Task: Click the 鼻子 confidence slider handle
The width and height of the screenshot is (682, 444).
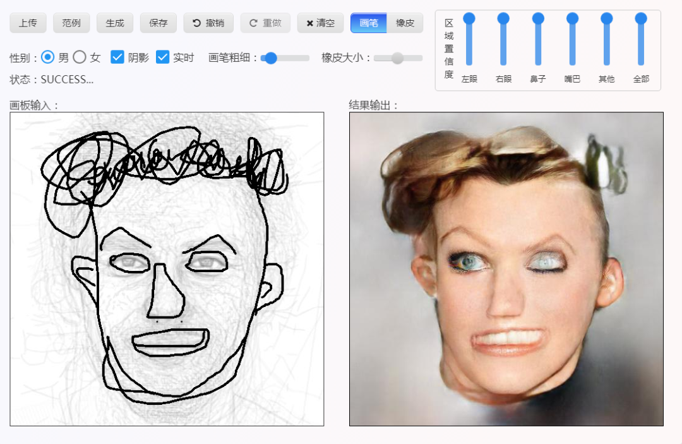Action: (538, 19)
